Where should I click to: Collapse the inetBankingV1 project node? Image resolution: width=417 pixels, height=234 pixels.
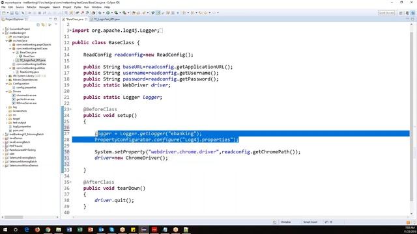(3, 33)
